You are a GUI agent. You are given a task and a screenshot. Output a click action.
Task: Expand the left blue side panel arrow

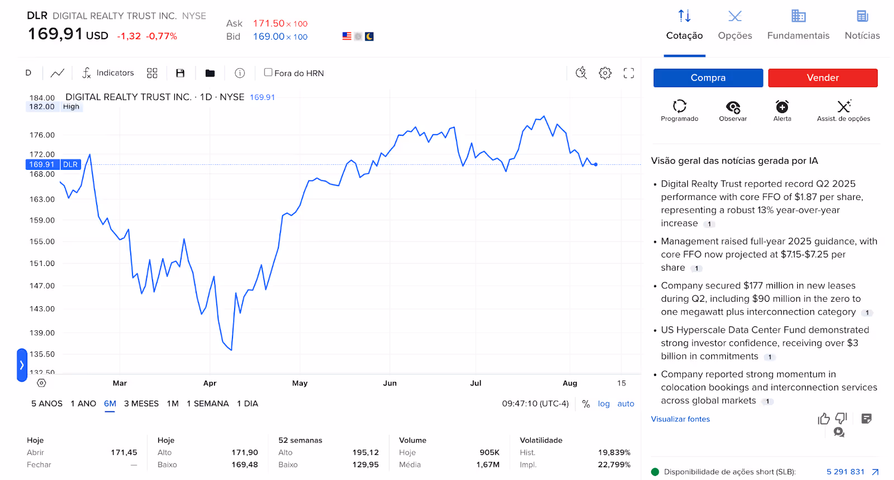(x=22, y=365)
